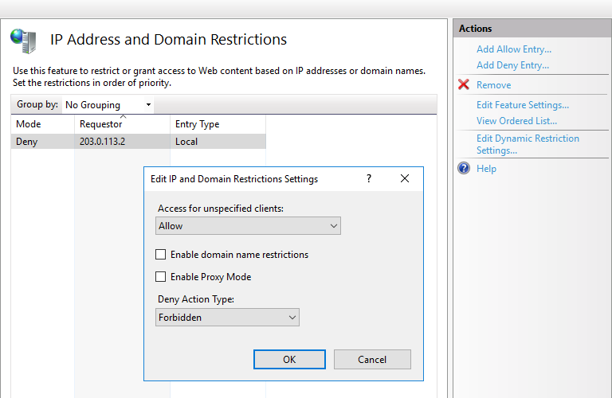Click the red X Remove icon

tap(464, 84)
